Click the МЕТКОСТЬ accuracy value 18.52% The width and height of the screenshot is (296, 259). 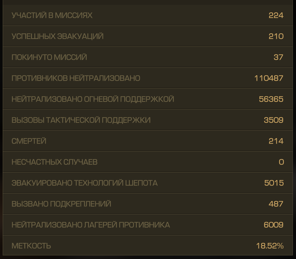270,246
